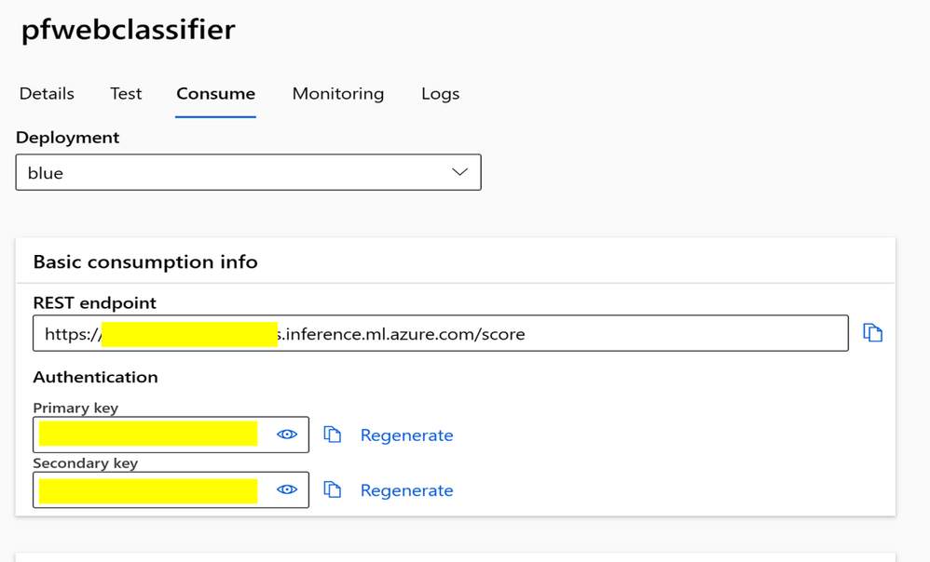Show the Secondary key with eye icon
The width and height of the screenshot is (930, 562).
[x=287, y=489]
